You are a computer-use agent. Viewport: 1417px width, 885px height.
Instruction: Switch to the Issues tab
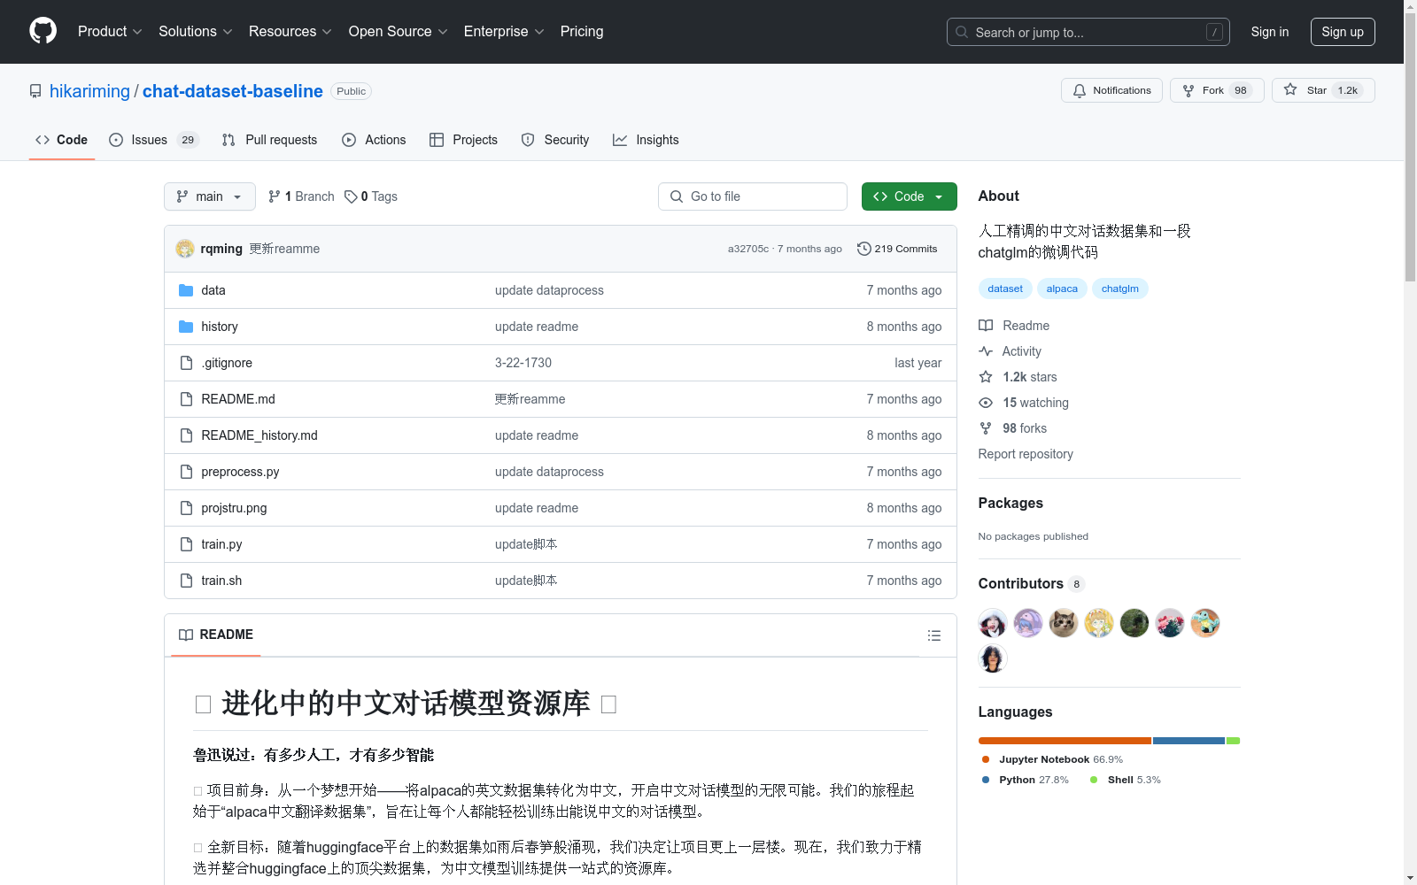tap(154, 140)
